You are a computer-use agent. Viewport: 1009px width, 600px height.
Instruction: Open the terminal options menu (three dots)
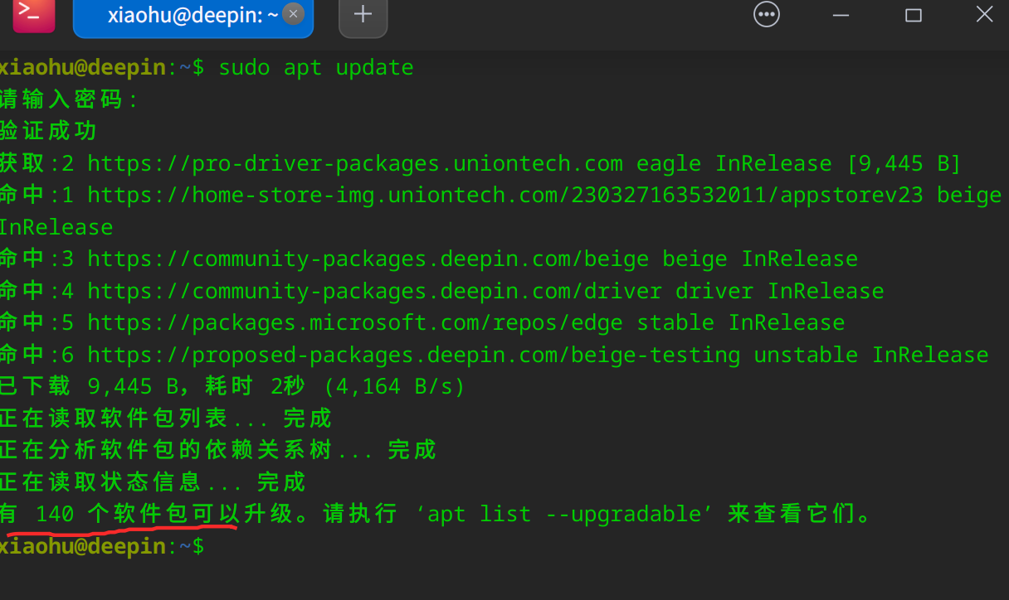tap(766, 14)
